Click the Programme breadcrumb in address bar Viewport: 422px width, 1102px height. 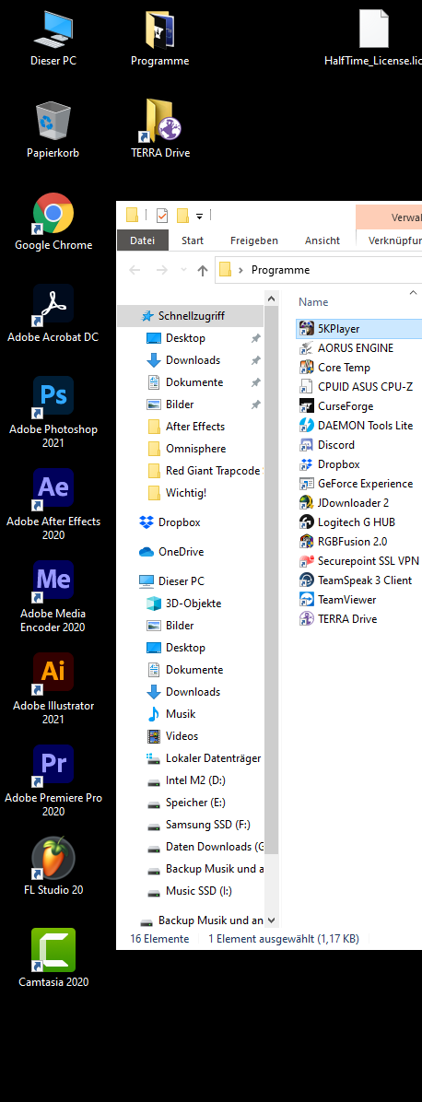tap(281, 270)
